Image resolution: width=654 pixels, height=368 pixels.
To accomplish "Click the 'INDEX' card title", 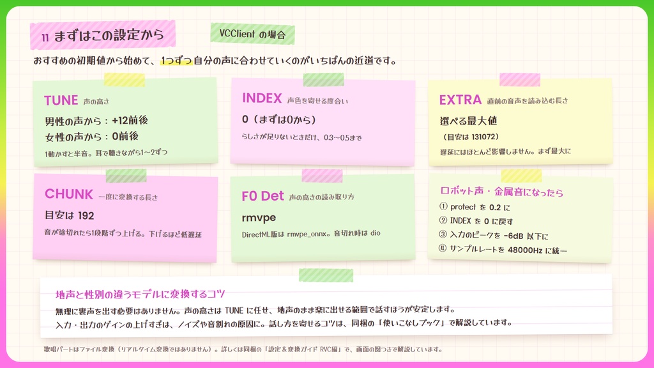I will point(262,98).
